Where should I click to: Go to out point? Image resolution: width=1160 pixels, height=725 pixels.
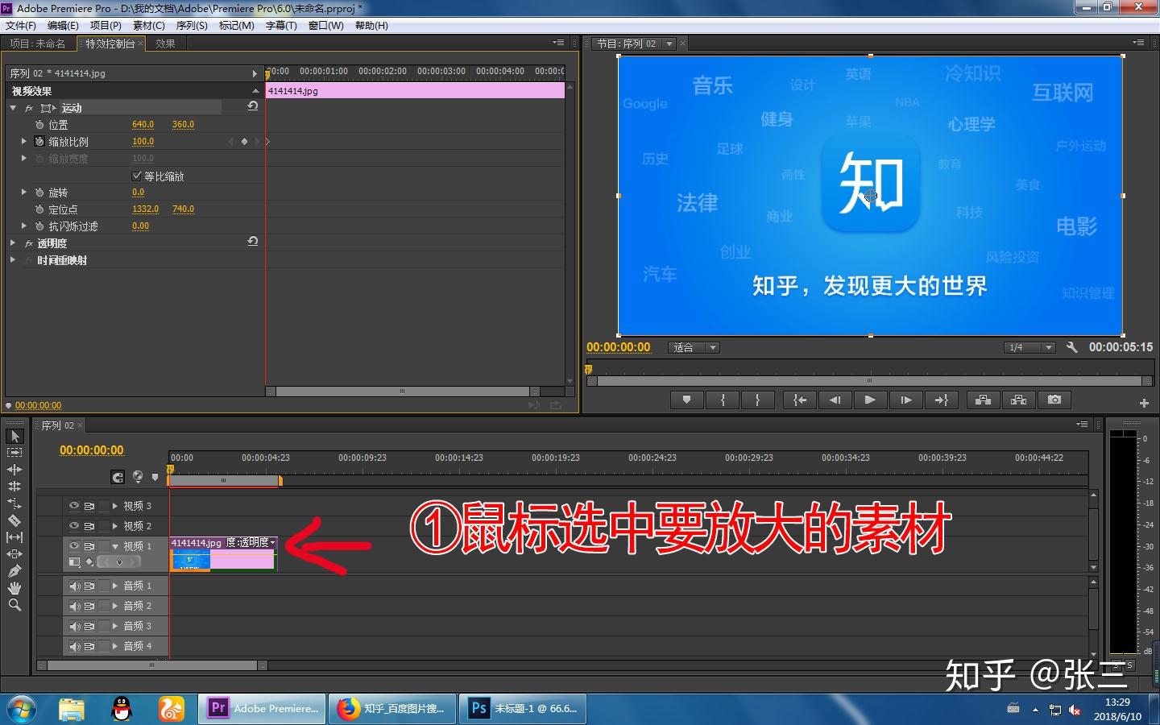coord(941,400)
